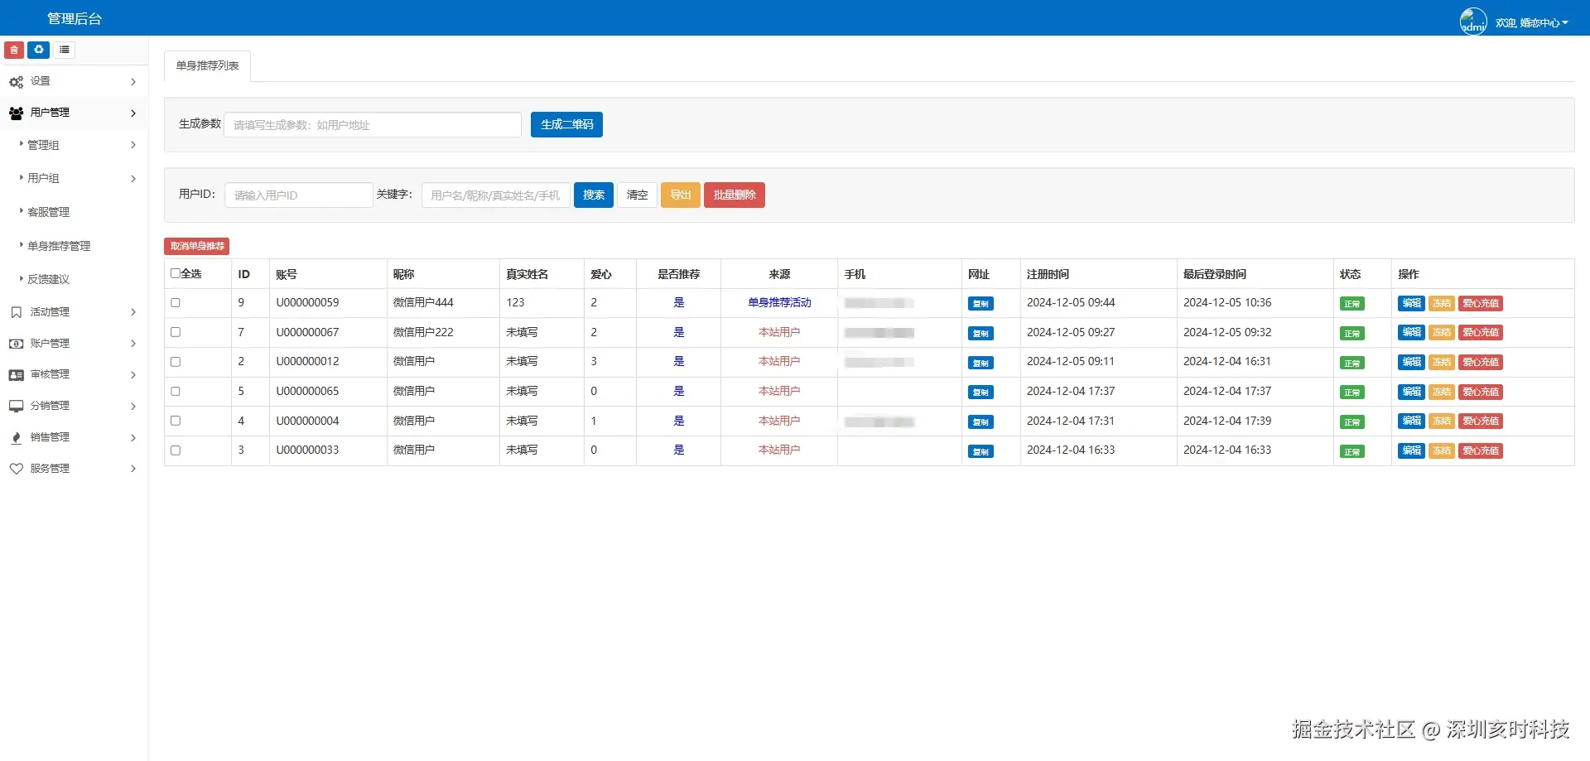This screenshot has width=1590, height=761.
Task: Focus the 用户ID input field
Action: coord(299,195)
